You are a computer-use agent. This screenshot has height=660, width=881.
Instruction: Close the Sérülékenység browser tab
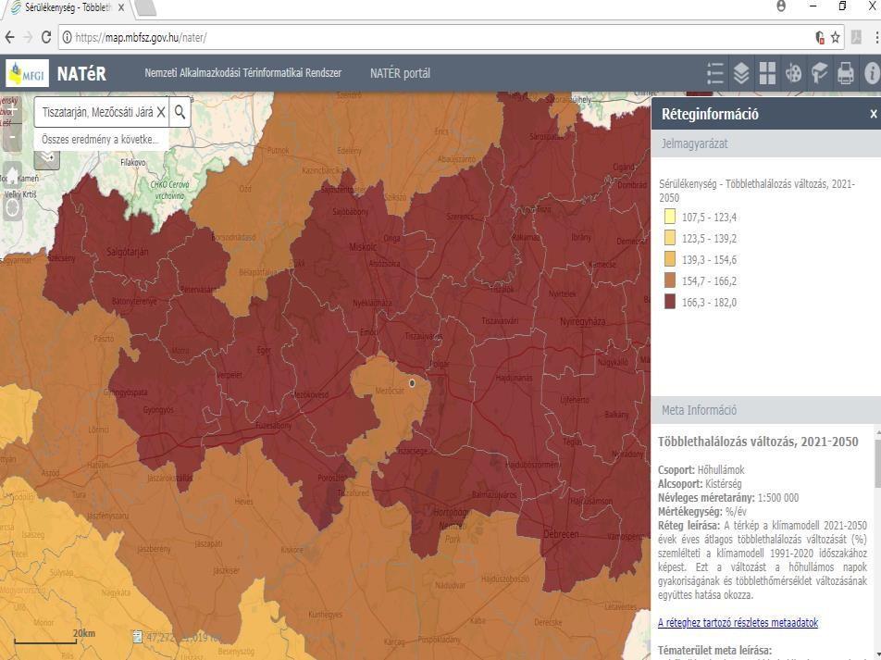pos(121,8)
